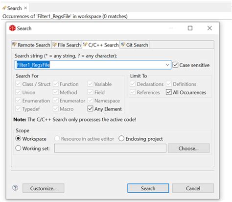Uncheck the All Occurrences checkbox

pos(169,92)
